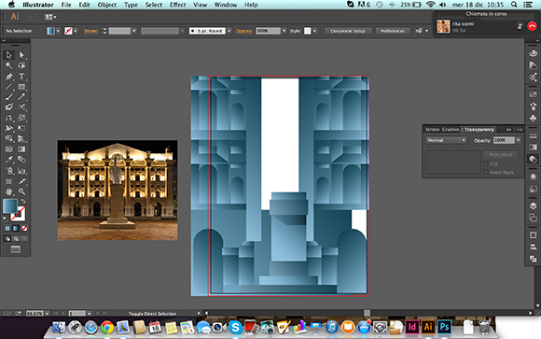Open control bar Opacity dropdown arrow
Screen dimensions: 541x339
tap(284, 31)
